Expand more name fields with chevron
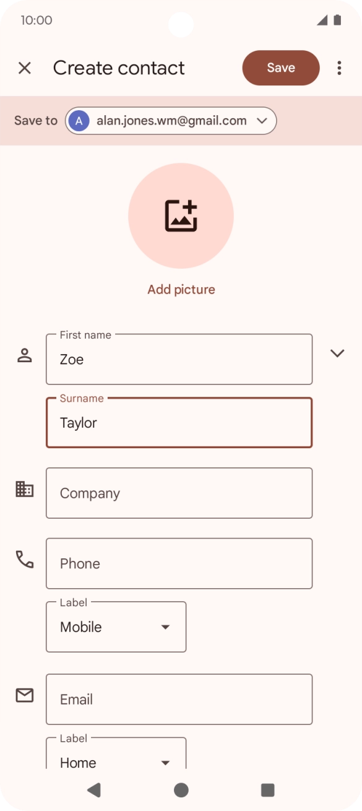The width and height of the screenshot is (362, 811). [337, 353]
